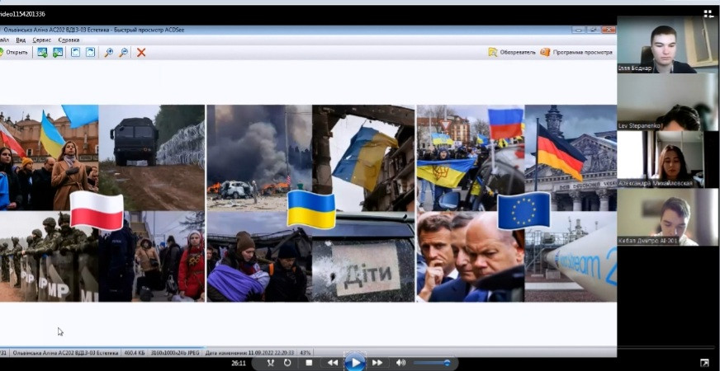Open the Вид menu

(x=21, y=40)
